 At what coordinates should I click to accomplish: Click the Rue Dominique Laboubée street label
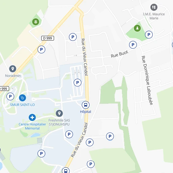[147, 80]
